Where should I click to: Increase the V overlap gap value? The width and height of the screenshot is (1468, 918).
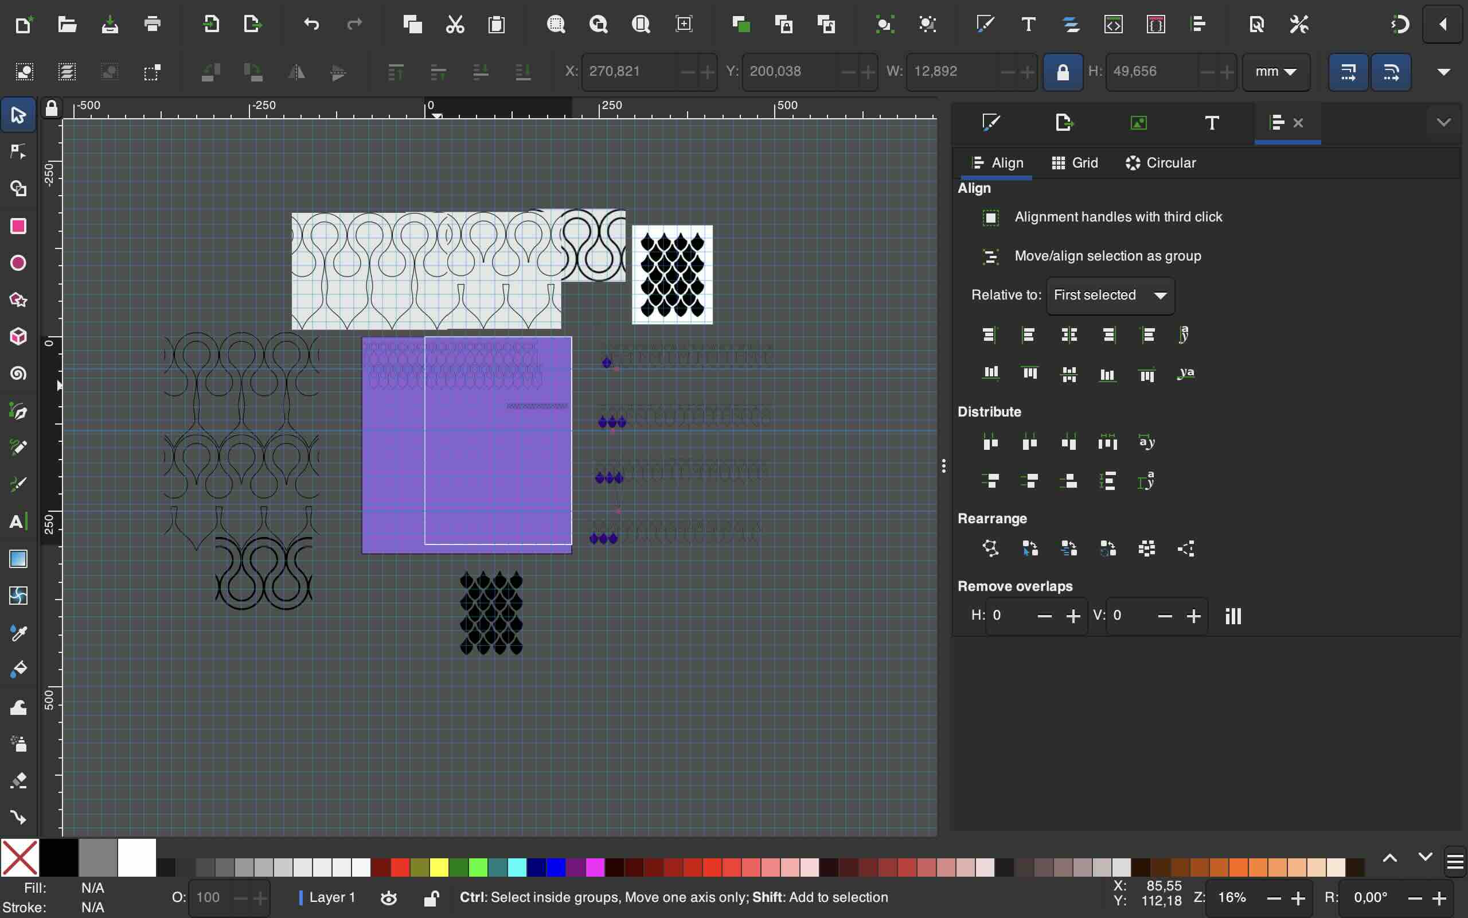[x=1193, y=616]
